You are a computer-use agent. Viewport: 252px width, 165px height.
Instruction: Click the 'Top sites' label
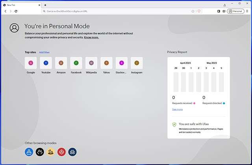point(30,52)
